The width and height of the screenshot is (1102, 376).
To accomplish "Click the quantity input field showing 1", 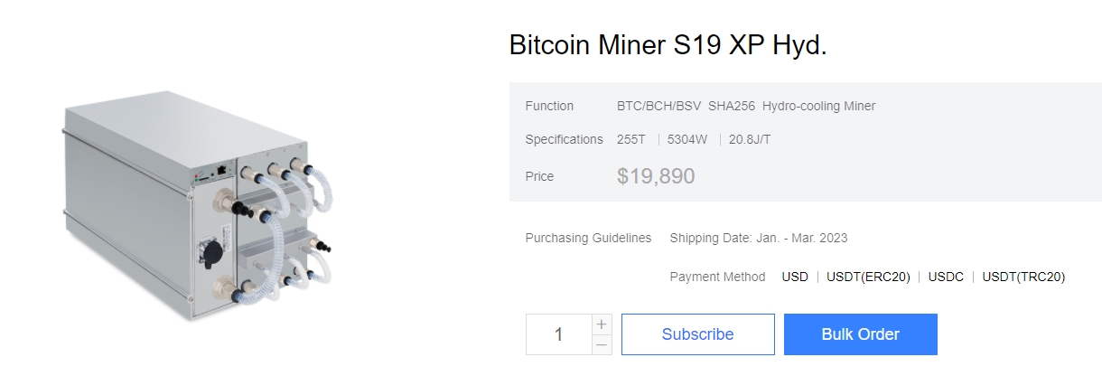I will point(559,334).
